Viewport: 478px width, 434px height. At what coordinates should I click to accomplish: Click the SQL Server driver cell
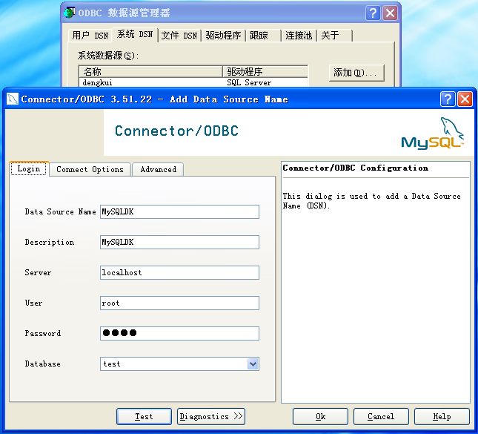pyautogui.click(x=249, y=82)
